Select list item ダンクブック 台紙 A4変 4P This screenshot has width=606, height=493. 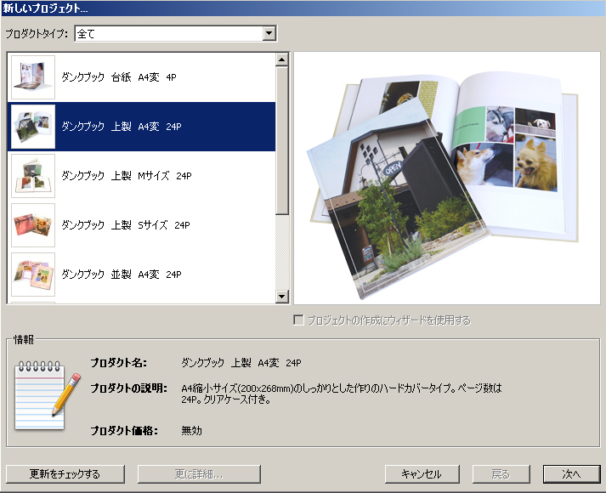pyautogui.click(x=141, y=77)
